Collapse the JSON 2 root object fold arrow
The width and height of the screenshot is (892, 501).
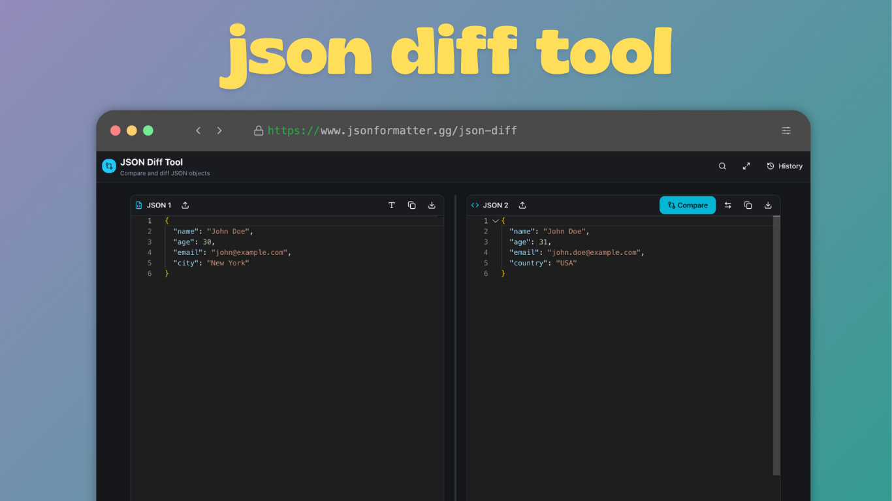point(495,221)
